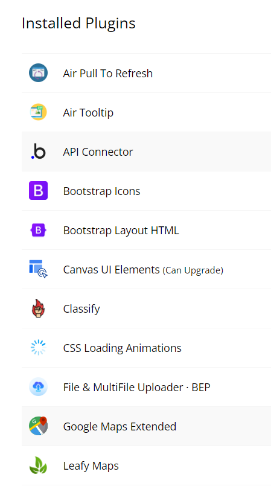Click the API Connector 'b' logo icon
This screenshot has width=271, height=495.
pos(38,152)
